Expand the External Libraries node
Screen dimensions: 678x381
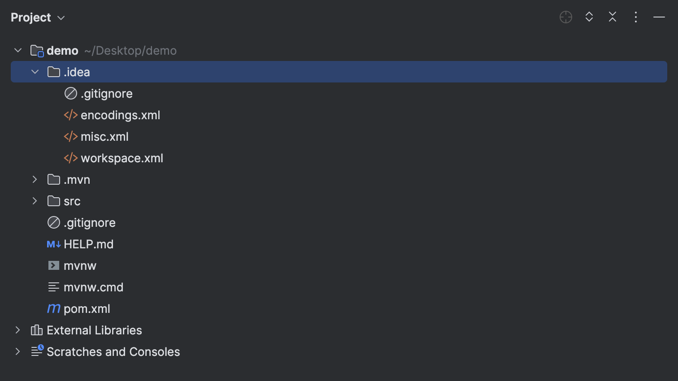[18, 330]
